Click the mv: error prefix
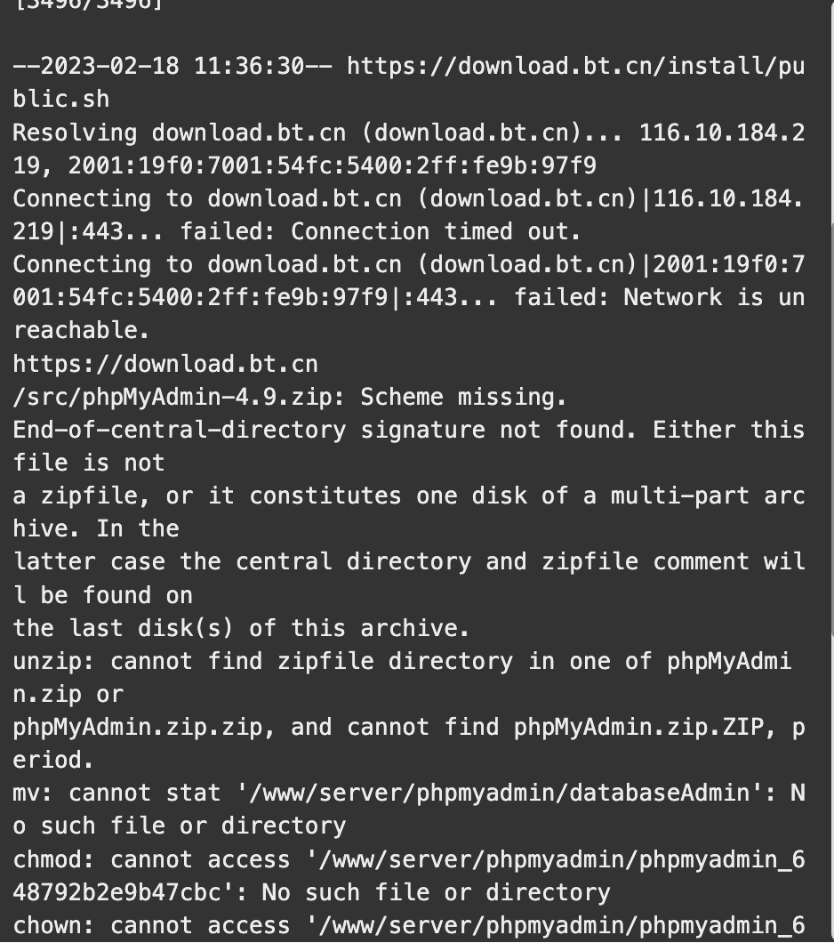Screen dimensions: 834x943 pyautogui.click(x=33, y=793)
